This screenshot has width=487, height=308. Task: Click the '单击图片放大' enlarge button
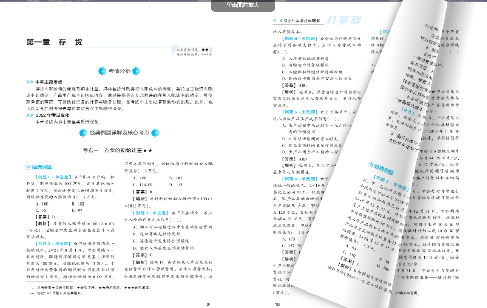point(243,5)
